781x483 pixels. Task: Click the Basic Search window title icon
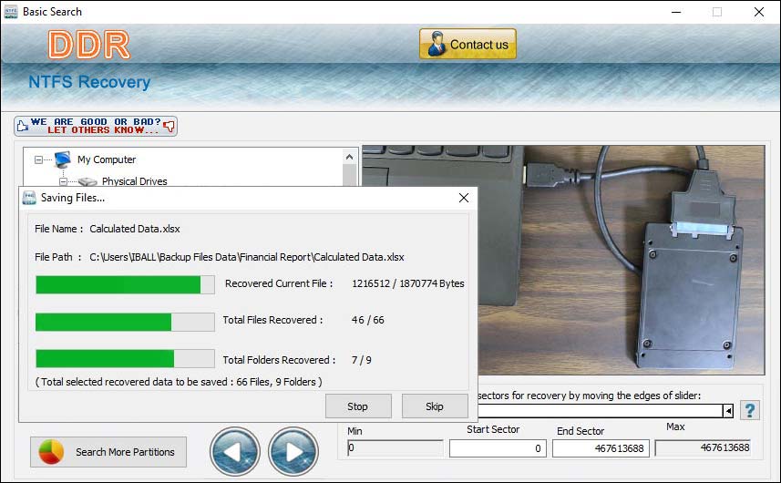click(x=10, y=12)
